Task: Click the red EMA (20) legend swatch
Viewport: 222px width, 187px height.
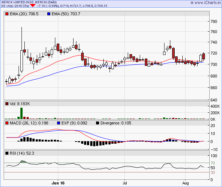Action: tap(7, 14)
